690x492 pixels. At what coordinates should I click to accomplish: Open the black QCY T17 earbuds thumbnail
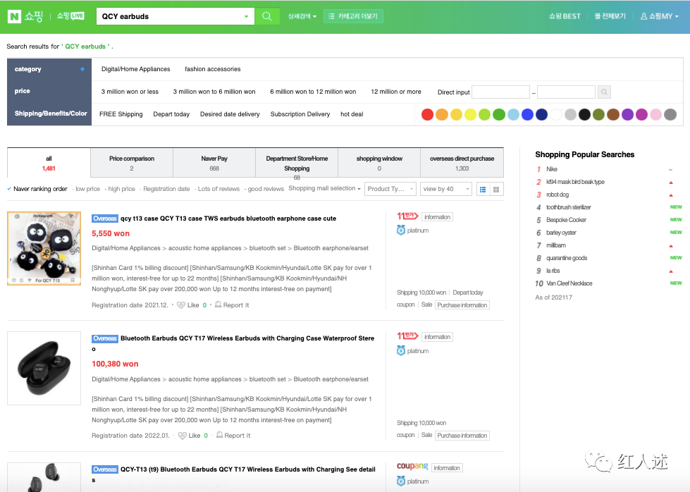[x=44, y=369]
